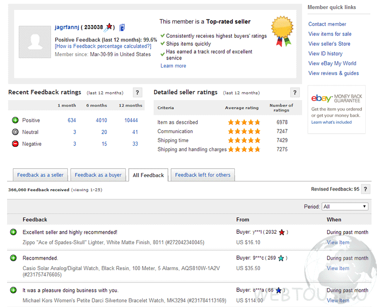Viewport: 377px width, 307px height.
Task: Click the Revised Feedback help question mark
Action: coord(366,189)
